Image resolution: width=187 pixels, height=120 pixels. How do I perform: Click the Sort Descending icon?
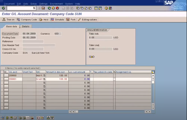(52, 118)
